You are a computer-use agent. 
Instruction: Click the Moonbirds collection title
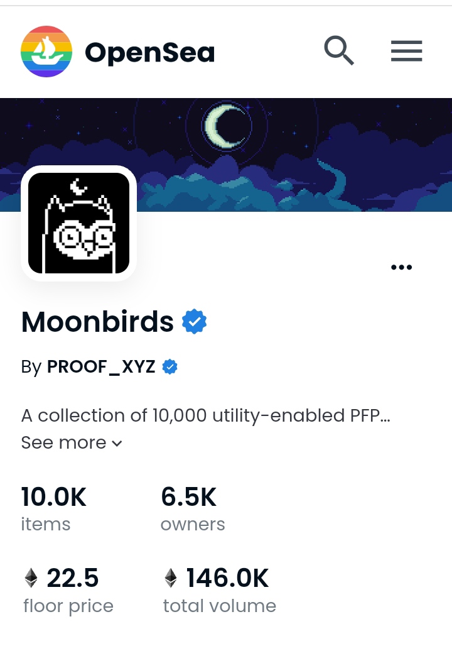pyautogui.click(x=97, y=322)
